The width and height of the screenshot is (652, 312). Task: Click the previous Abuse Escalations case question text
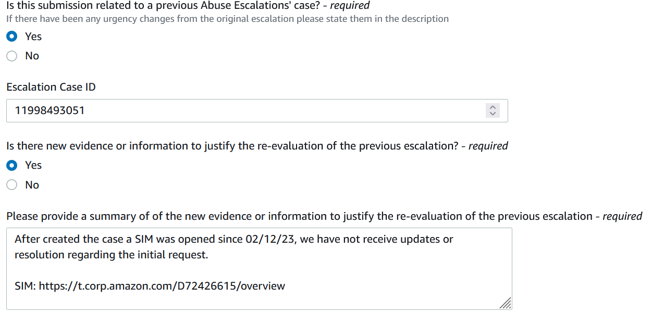[x=188, y=6]
